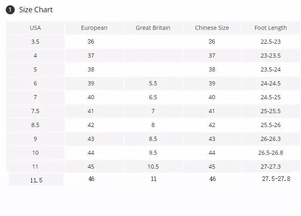Click Great Britain size 5.5 cell
Screen dimensions: 301x216
coord(153,83)
